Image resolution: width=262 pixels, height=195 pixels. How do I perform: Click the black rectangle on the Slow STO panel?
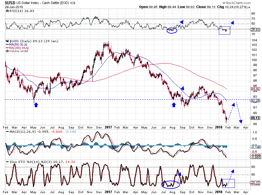point(229,183)
